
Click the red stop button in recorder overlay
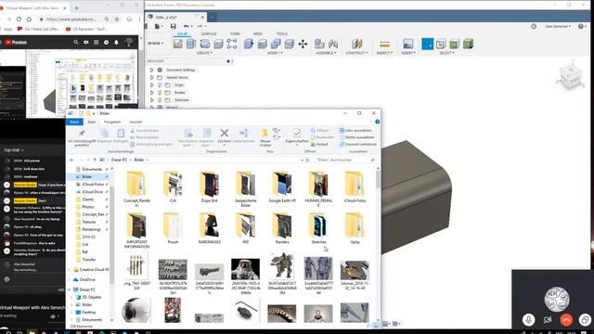[566, 319]
